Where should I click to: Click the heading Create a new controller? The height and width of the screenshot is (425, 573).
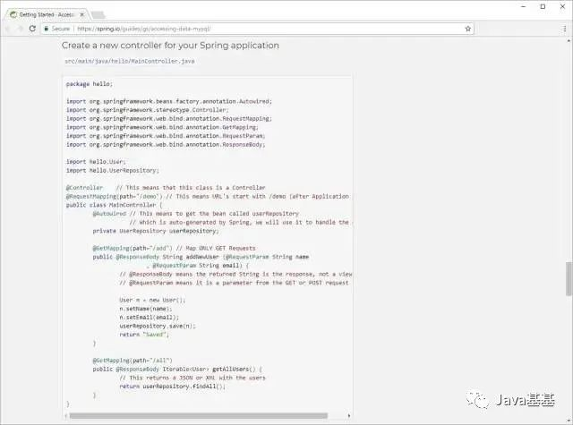click(x=170, y=46)
